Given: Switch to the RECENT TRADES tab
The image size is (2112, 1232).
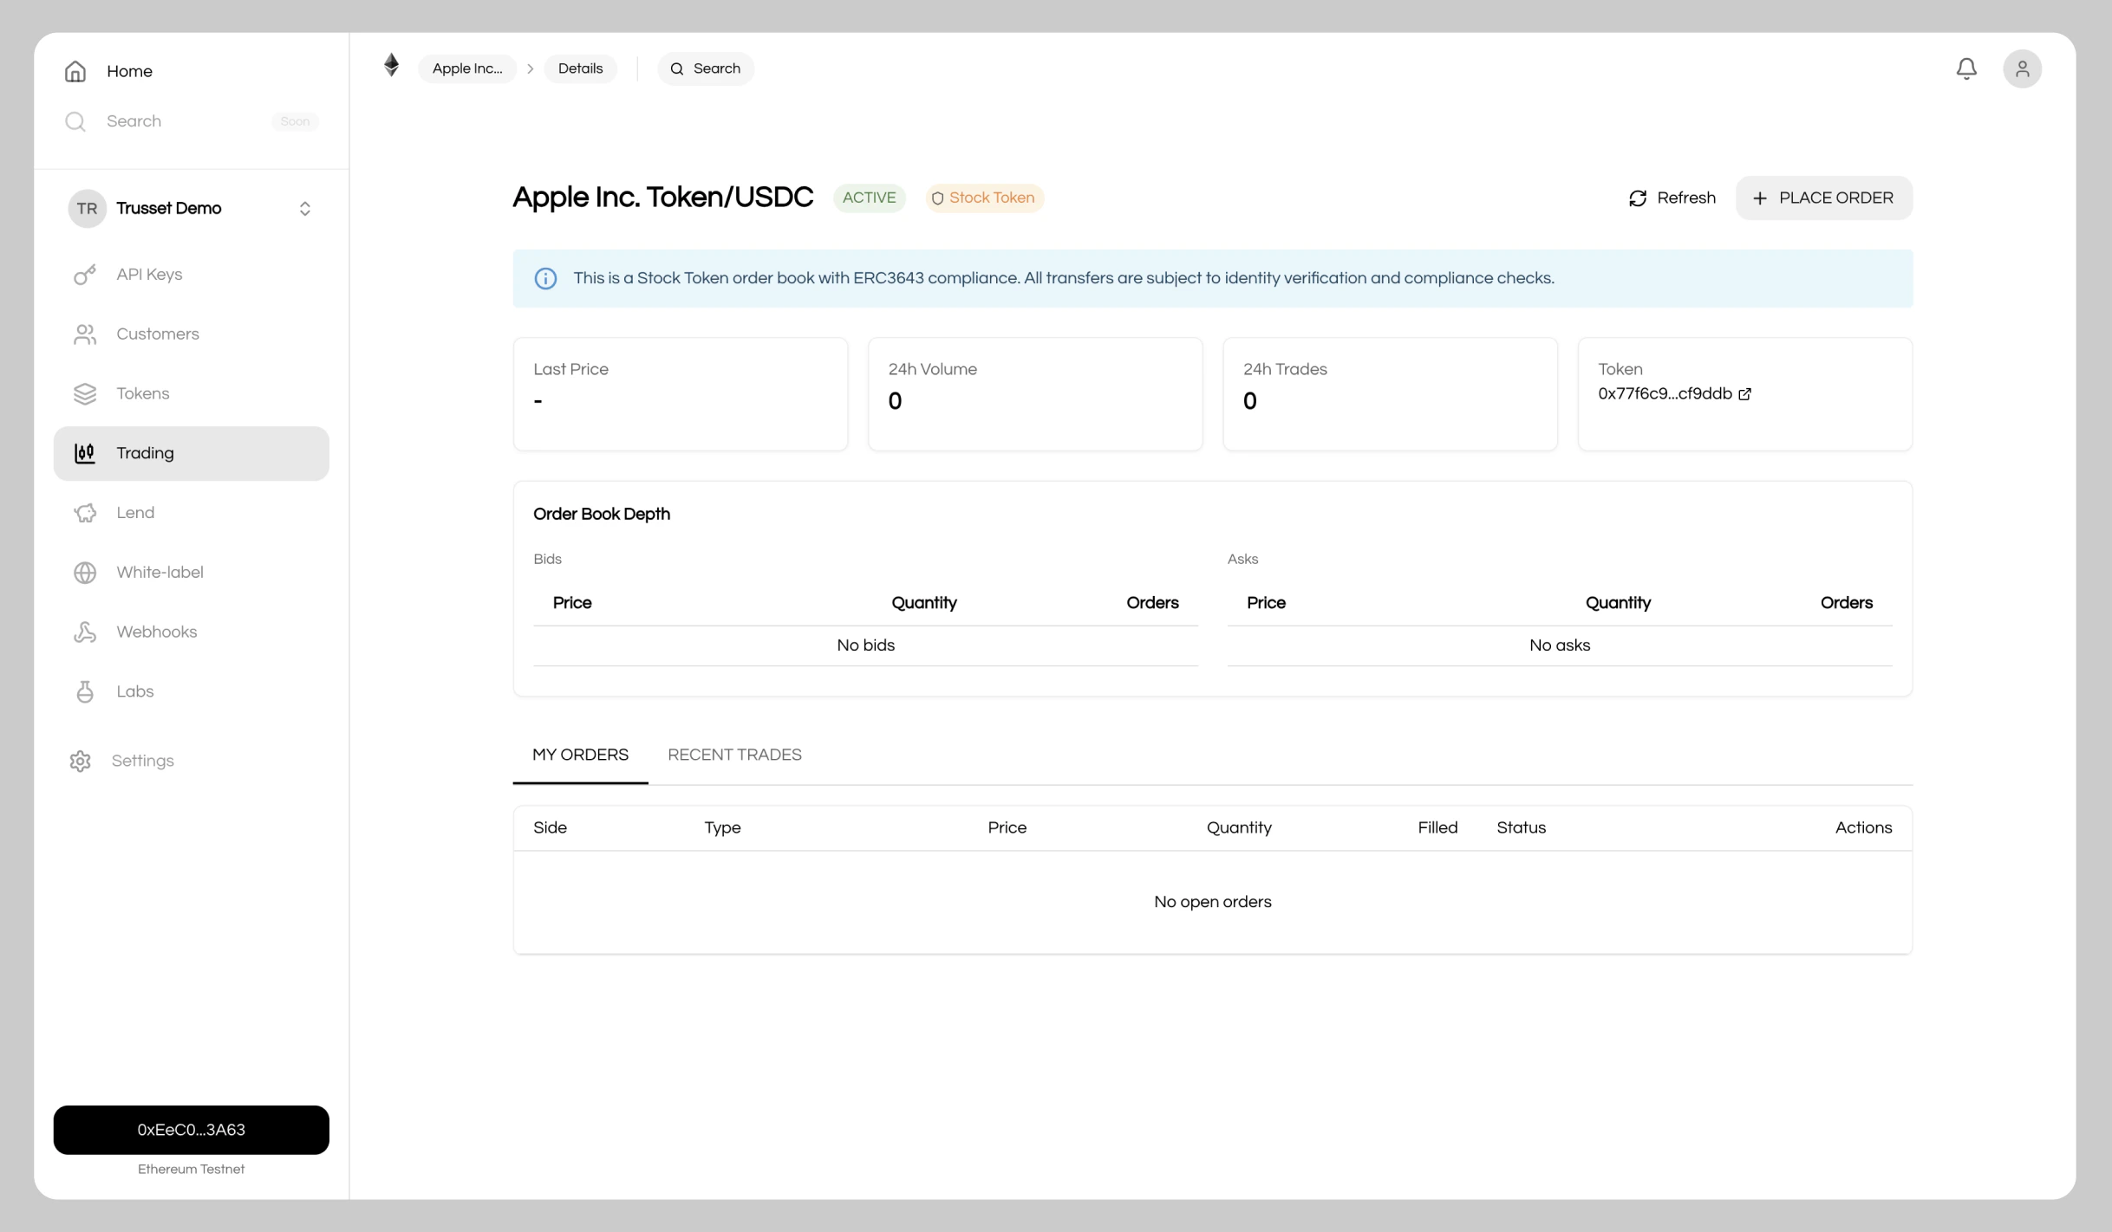Looking at the screenshot, I should pyautogui.click(x=734, y=755).
